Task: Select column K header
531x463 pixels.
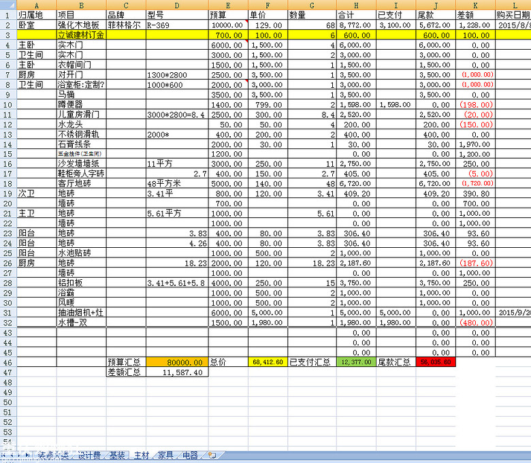Action: coord(474,5)
